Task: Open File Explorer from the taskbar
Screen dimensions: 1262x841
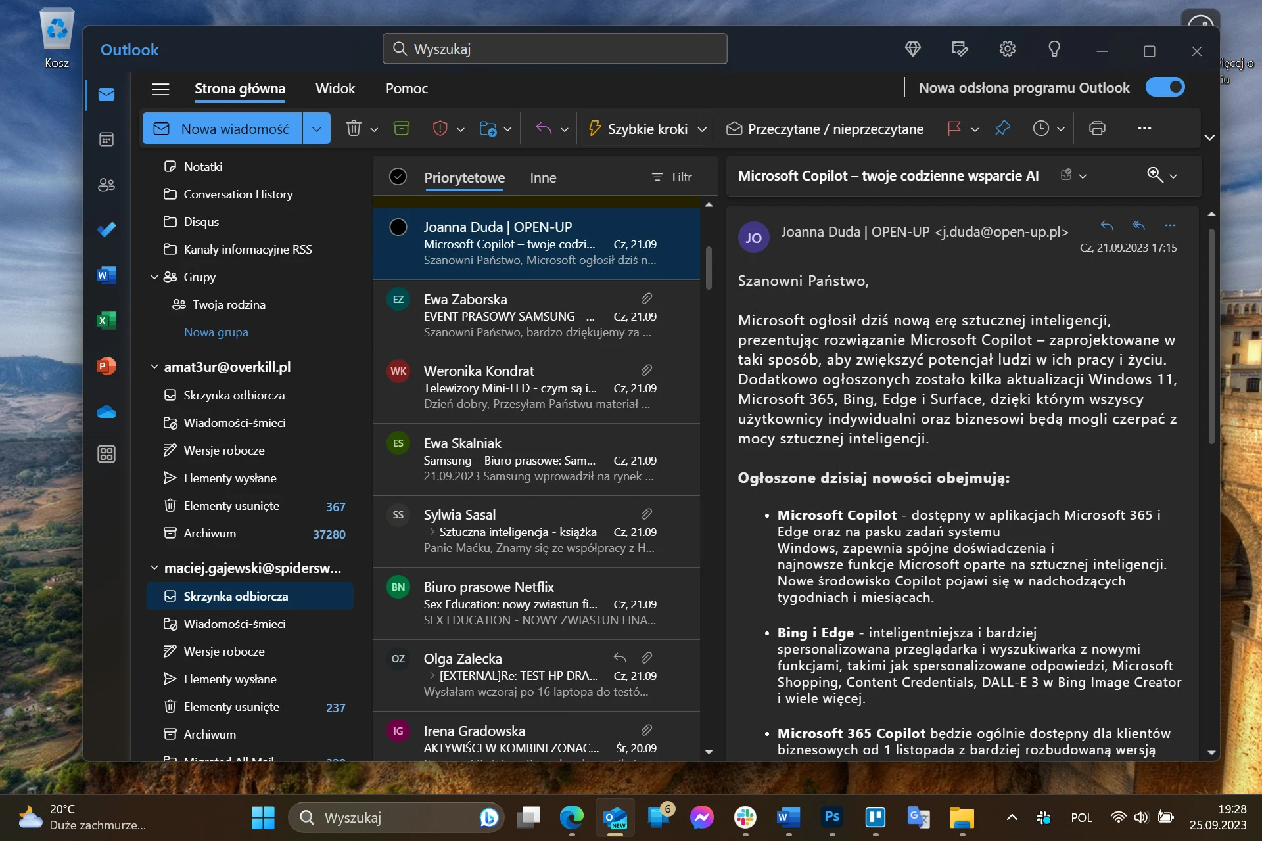Action: click(962, 817)
